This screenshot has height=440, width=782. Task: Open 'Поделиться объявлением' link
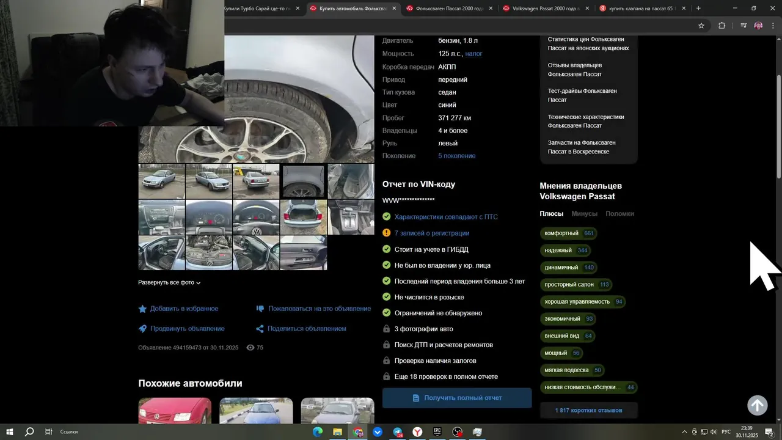point(307,329)
